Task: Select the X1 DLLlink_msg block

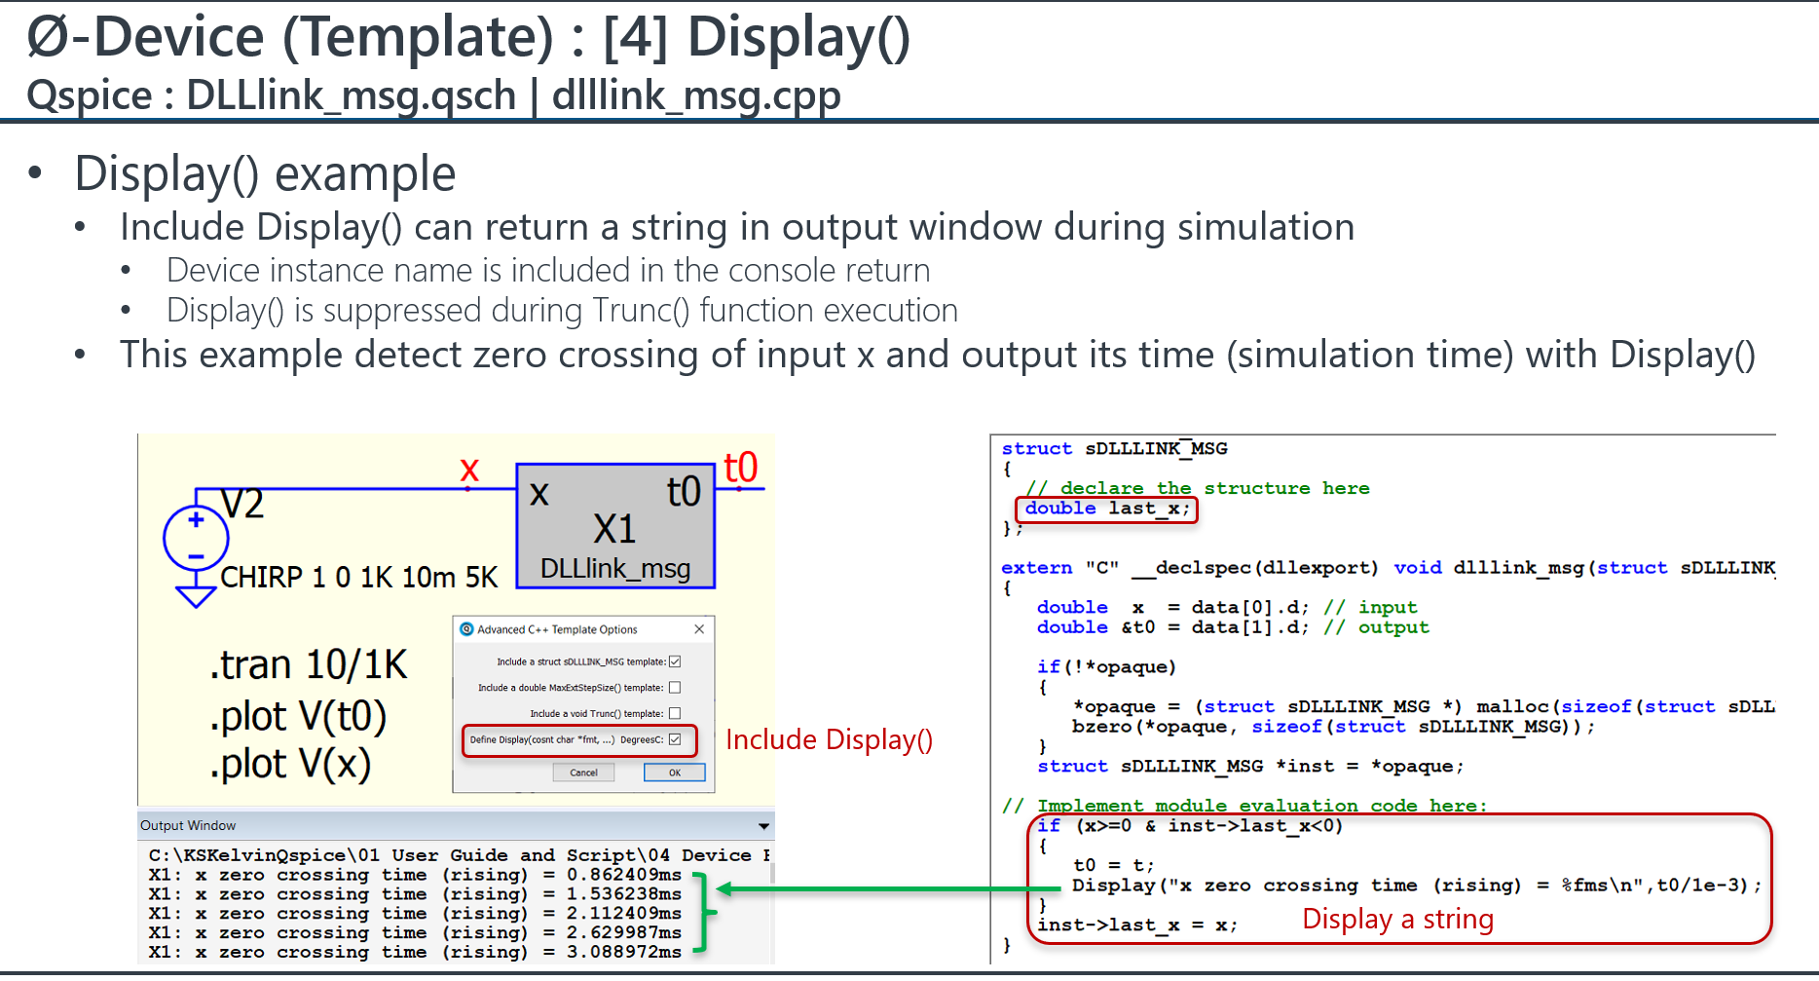Action: (615, 526)
